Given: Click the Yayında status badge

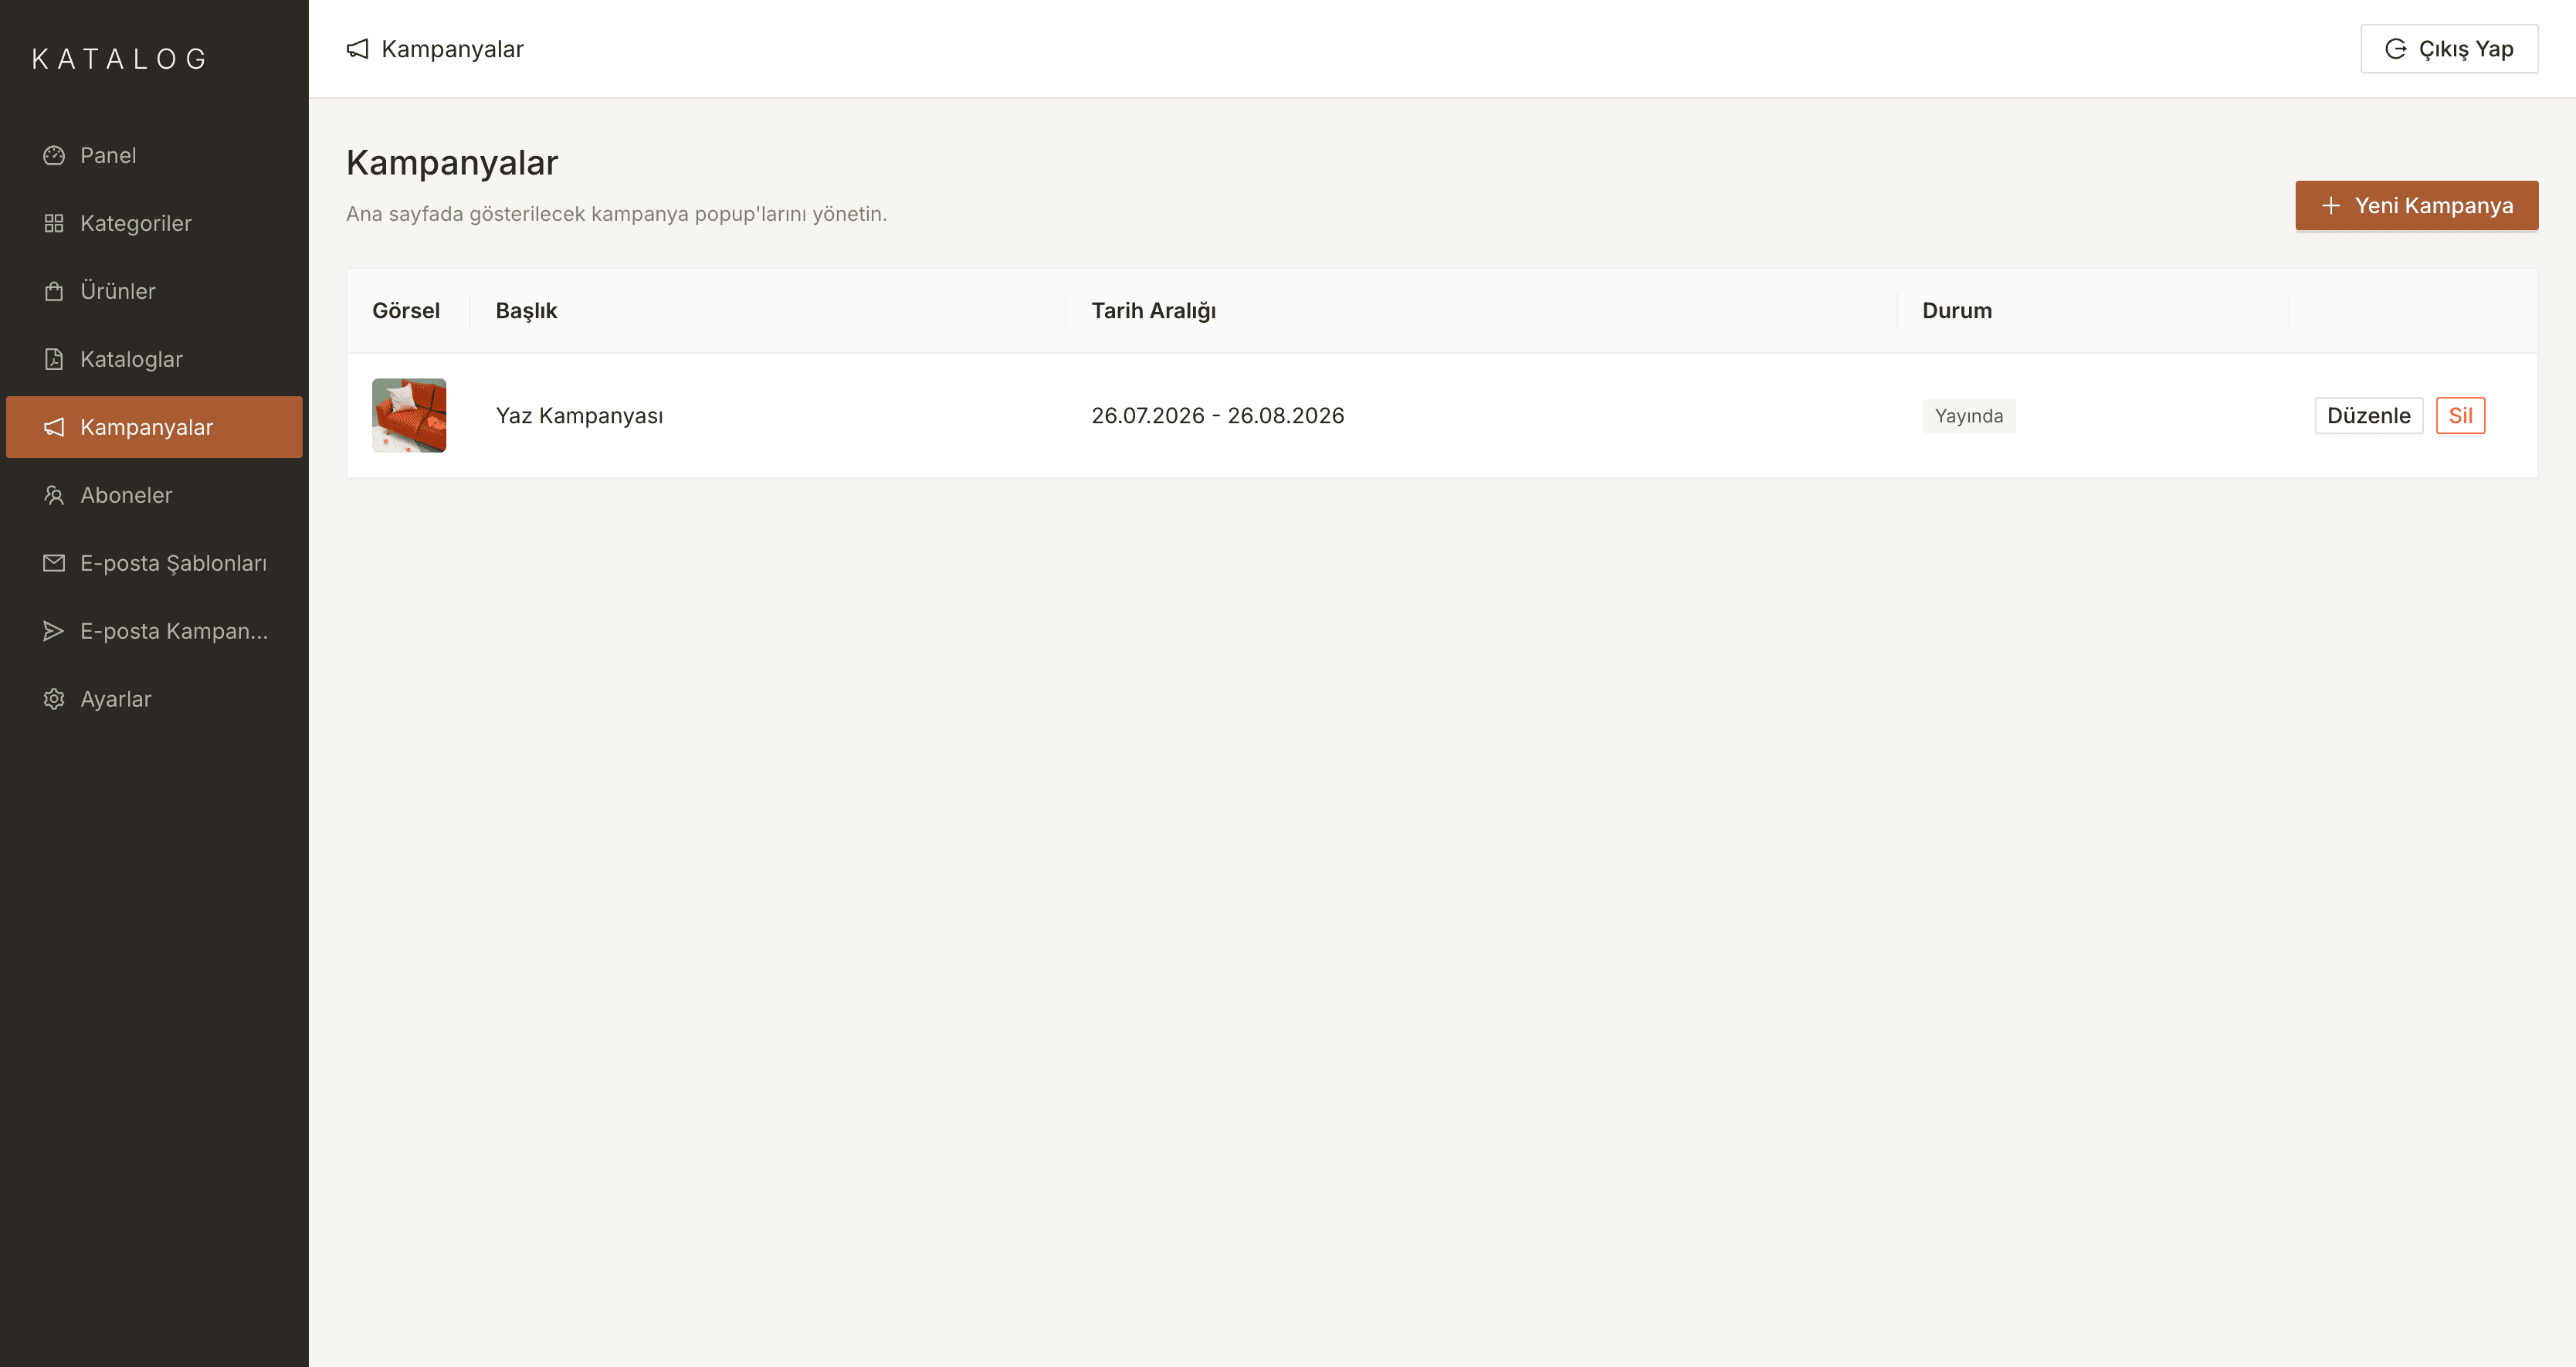Looking at the screenshot, I should point(1969,416).
